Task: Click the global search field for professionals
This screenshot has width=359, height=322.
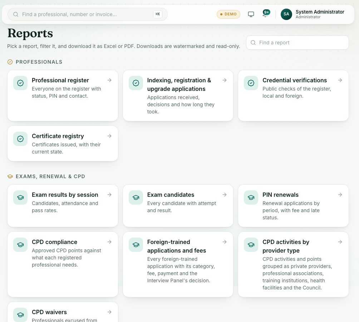Action: [88, 14]
